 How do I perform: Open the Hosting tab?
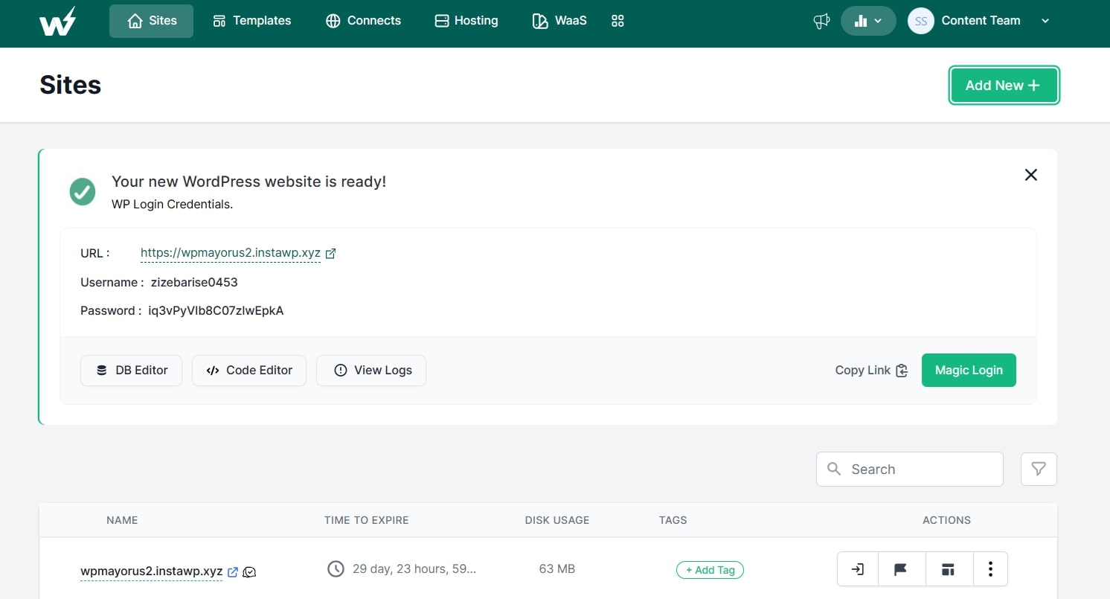coord(466,21)
